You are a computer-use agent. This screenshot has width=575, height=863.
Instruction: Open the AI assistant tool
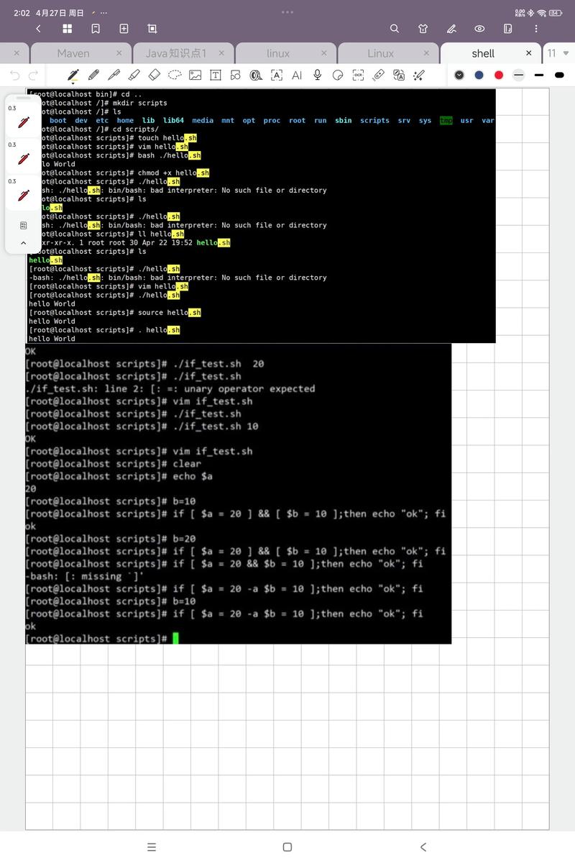click(x=296, y=75)
